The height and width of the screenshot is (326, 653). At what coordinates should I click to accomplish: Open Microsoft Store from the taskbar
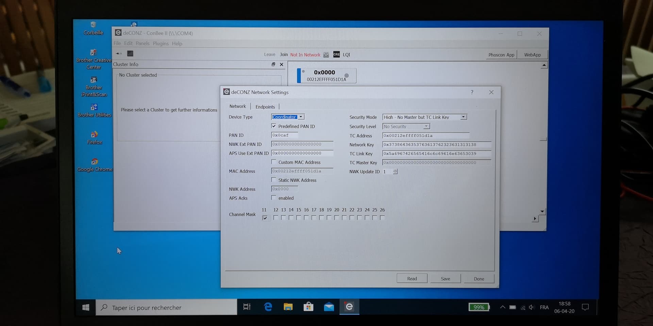[x=308, y=307]
